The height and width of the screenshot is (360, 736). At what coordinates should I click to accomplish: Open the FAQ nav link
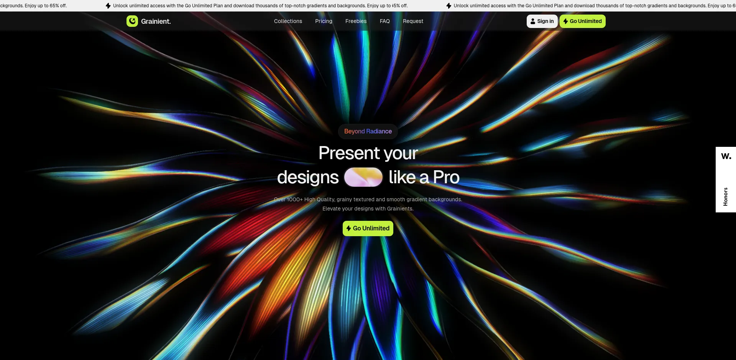pos(385,21)
